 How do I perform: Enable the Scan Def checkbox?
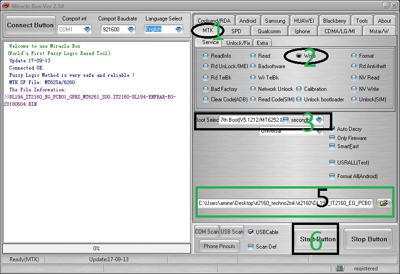pos(251,247)
